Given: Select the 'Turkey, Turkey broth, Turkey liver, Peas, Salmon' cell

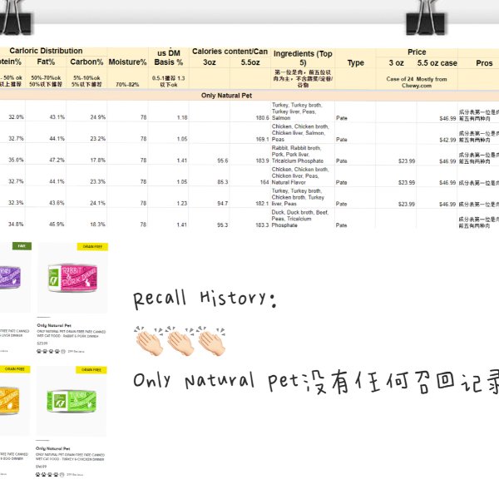Looking at the screenshot, I should (x=303, y=111).
